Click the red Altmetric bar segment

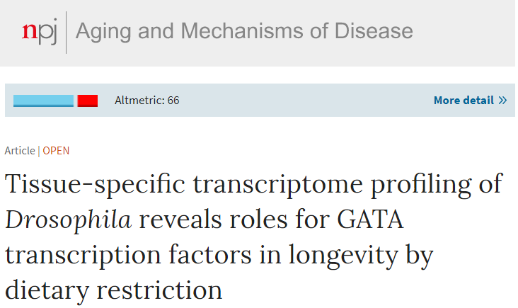88,101
